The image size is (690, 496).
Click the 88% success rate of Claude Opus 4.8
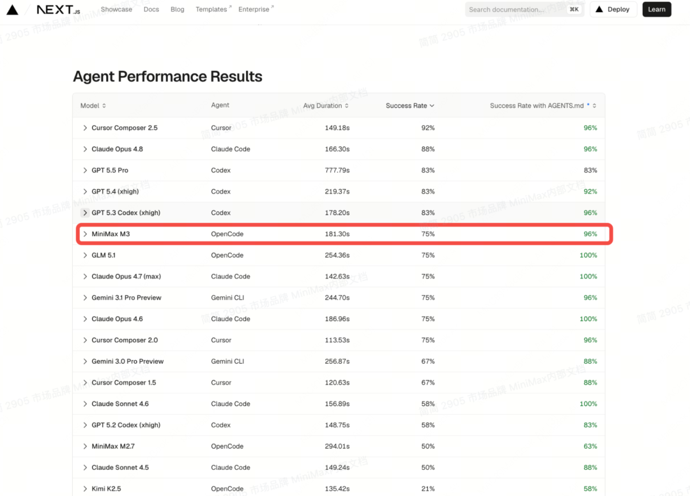[427, 149]
